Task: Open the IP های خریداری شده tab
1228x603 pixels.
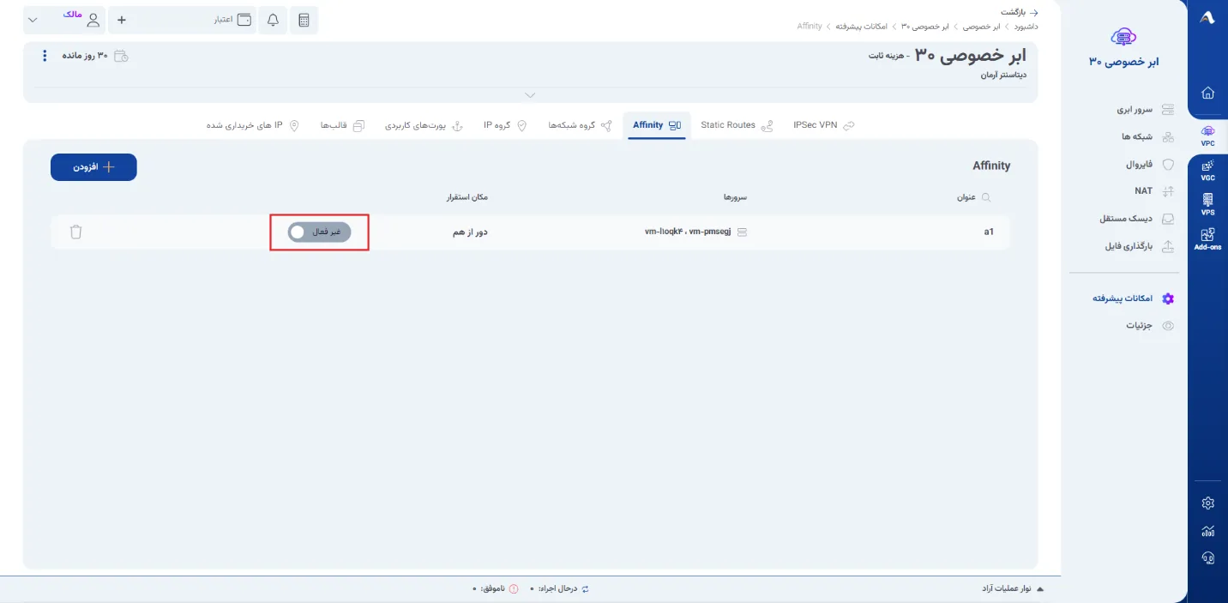Action: [253, 125]
